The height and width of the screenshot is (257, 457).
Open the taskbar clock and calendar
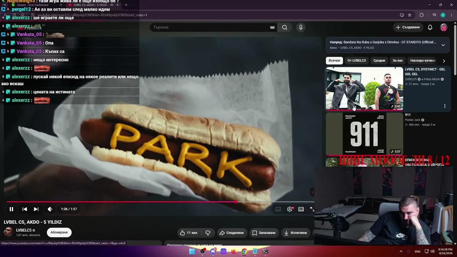(x=445, y=251)
